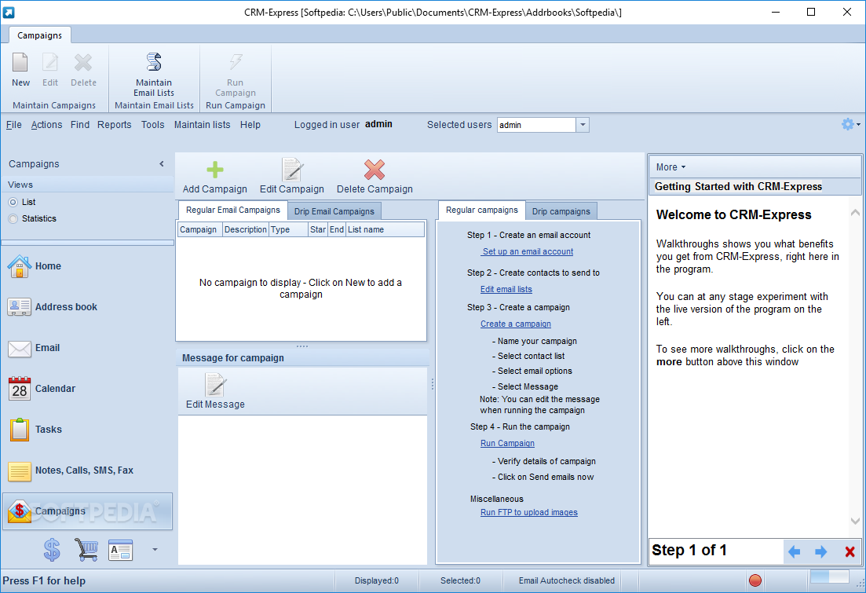Select the Statistics view radio button
Image resolution: width=866 pixels, height=593 pixels.
13,219
